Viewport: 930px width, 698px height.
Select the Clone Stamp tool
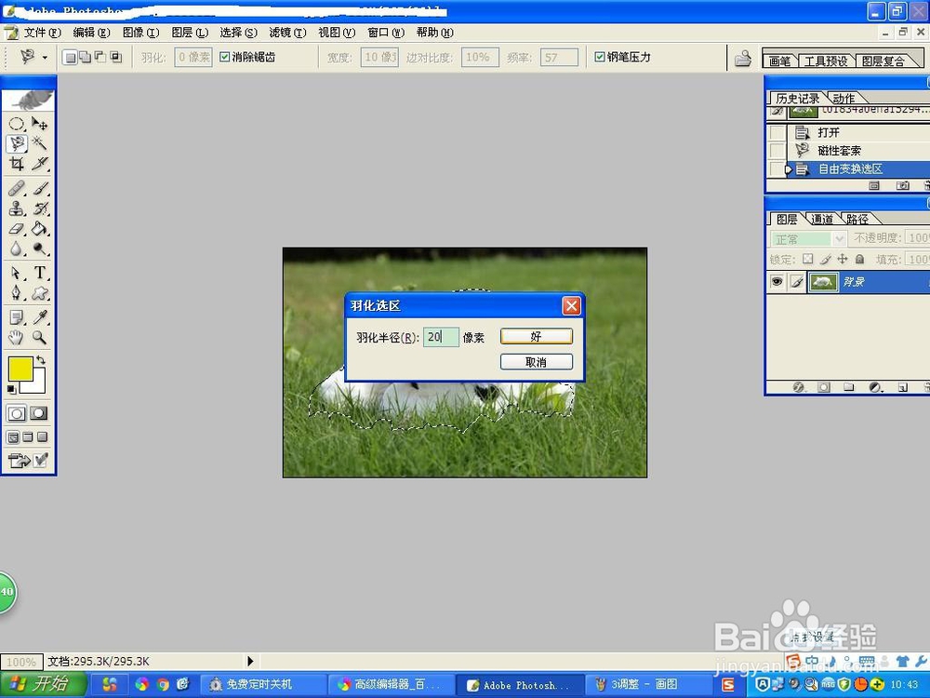(x=17, y=208)
